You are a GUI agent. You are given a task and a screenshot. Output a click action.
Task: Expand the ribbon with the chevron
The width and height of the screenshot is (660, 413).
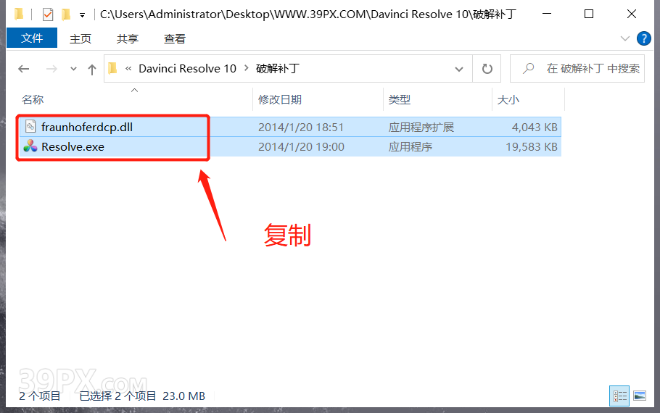click(625, 38)
